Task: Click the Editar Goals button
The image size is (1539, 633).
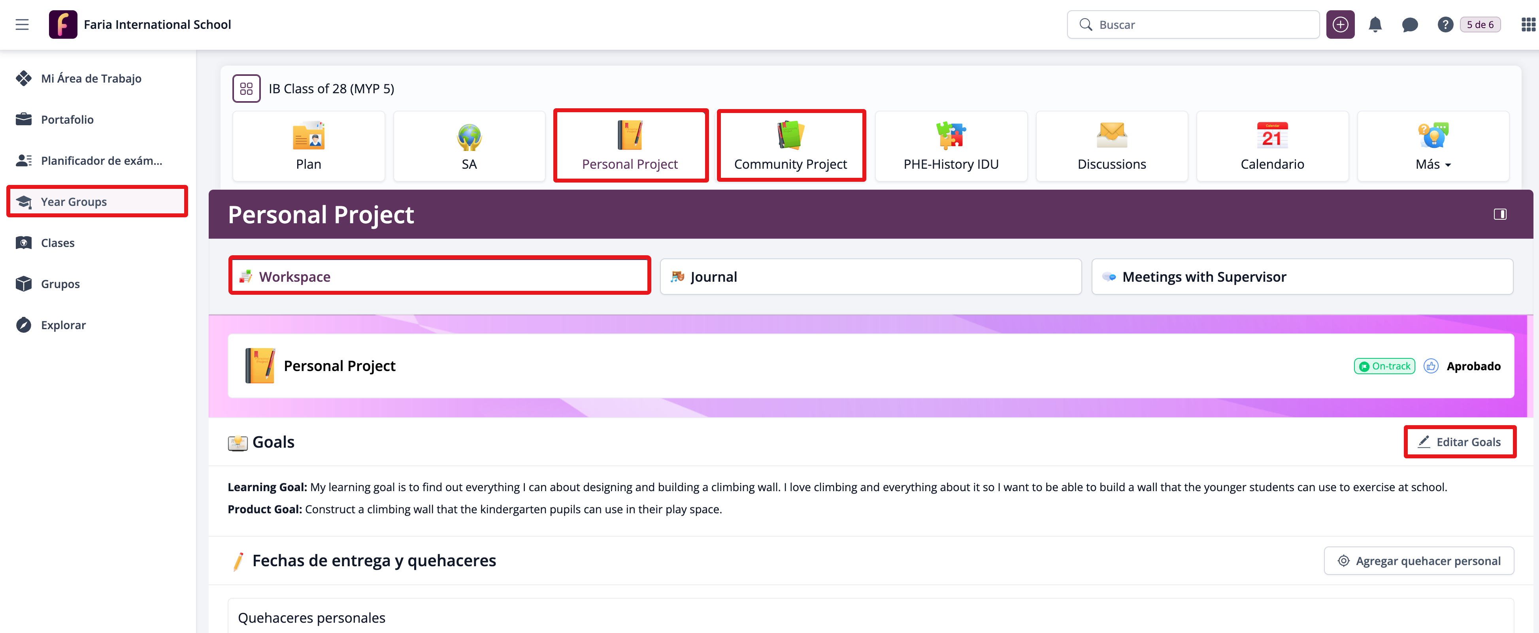Action: (x=1460, y=442)
